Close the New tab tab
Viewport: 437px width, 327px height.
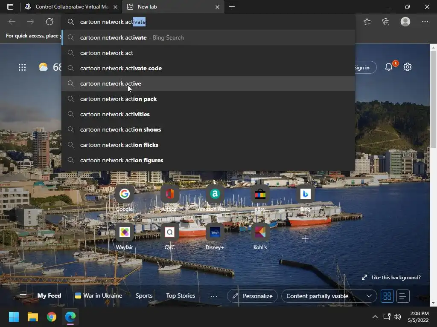point(217,7)
